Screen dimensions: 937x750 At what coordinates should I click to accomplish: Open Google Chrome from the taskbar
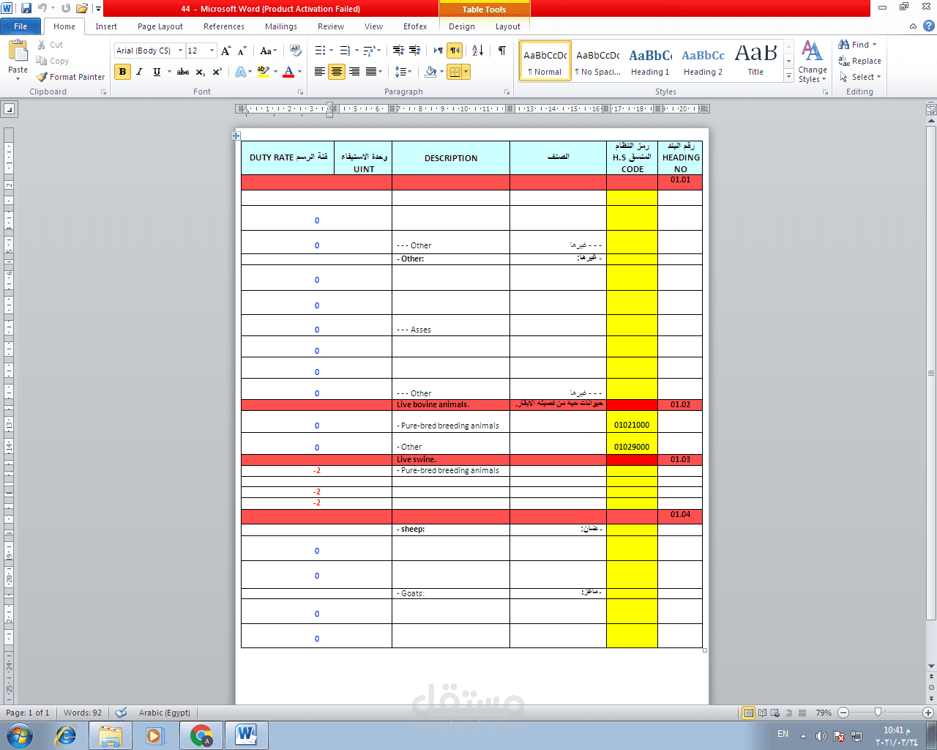[201, 735]
